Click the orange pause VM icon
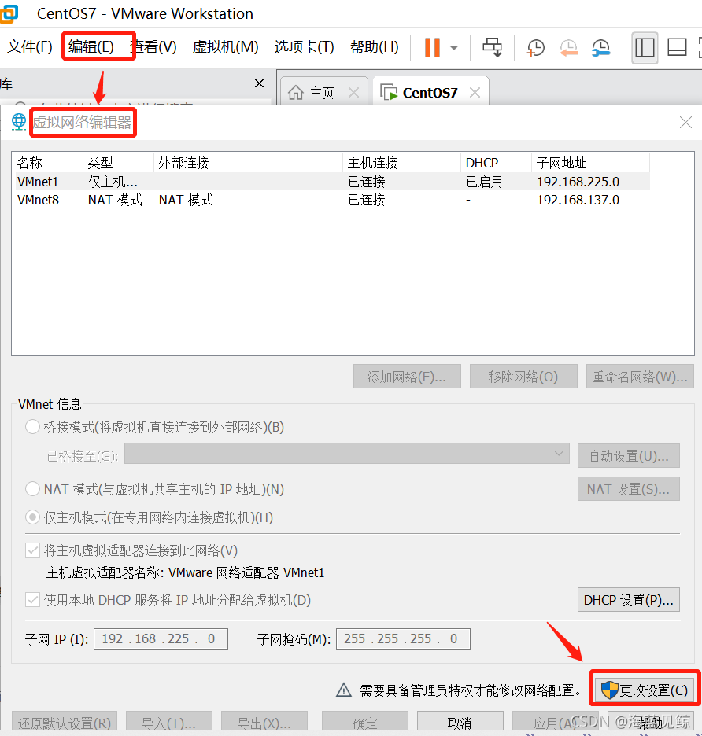702x736 pixels. [432, 47]
